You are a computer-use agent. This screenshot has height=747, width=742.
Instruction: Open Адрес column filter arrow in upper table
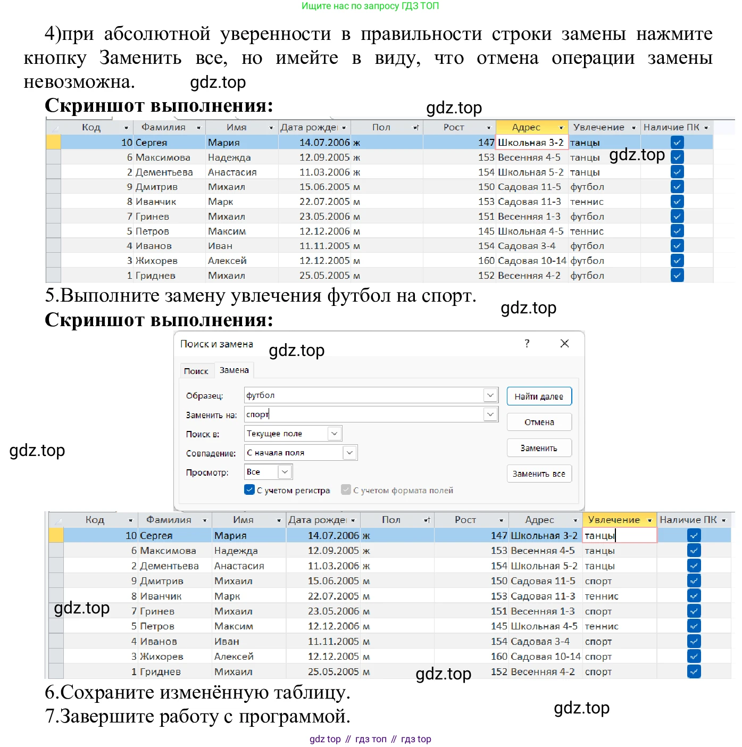[x=561, y=128]
